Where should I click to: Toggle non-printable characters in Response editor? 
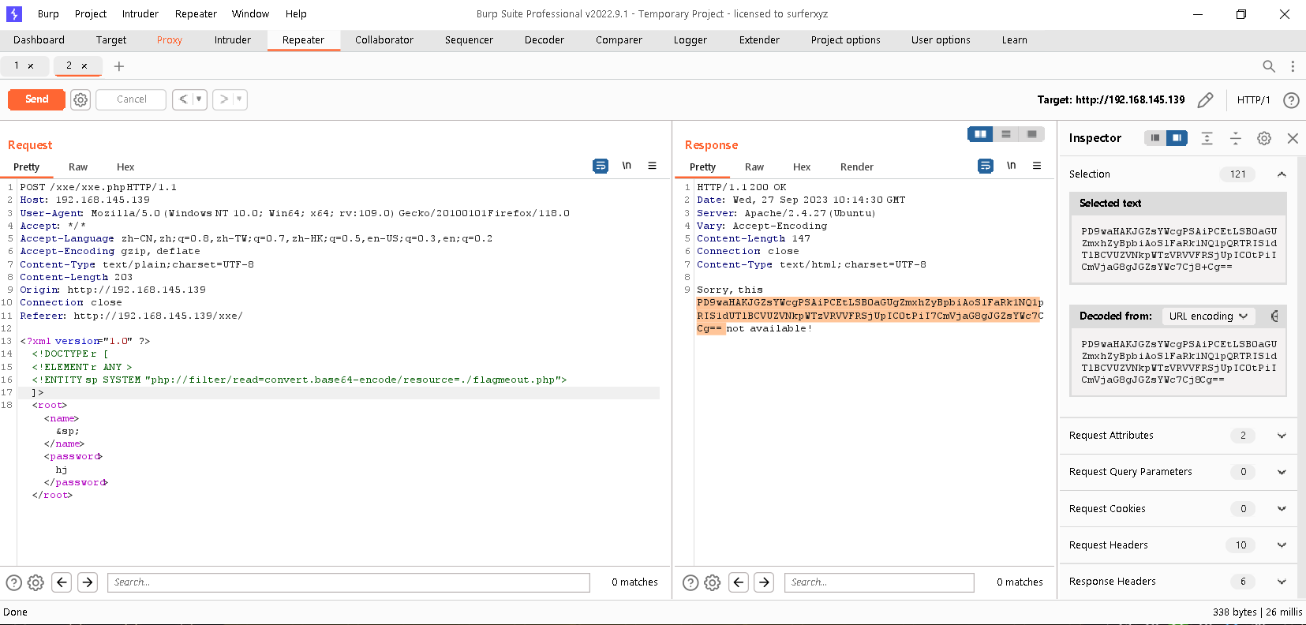(x=1012, y=166)
